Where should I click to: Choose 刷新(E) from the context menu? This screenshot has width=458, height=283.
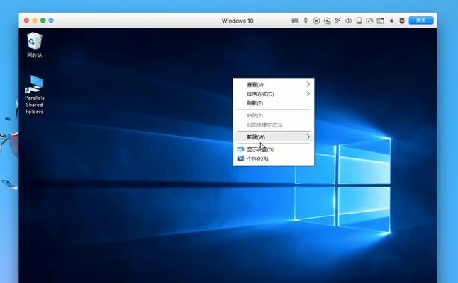click(x=274, y=103)
